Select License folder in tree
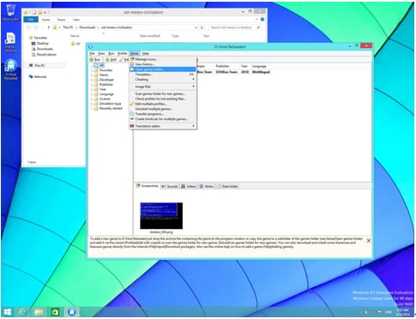Image resolution: width=416 pixels, height=319 pixels. (105, 99)
